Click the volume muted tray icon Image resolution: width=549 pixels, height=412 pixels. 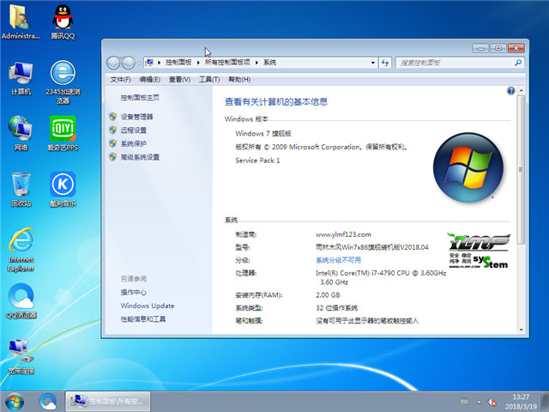pos(492,402)
